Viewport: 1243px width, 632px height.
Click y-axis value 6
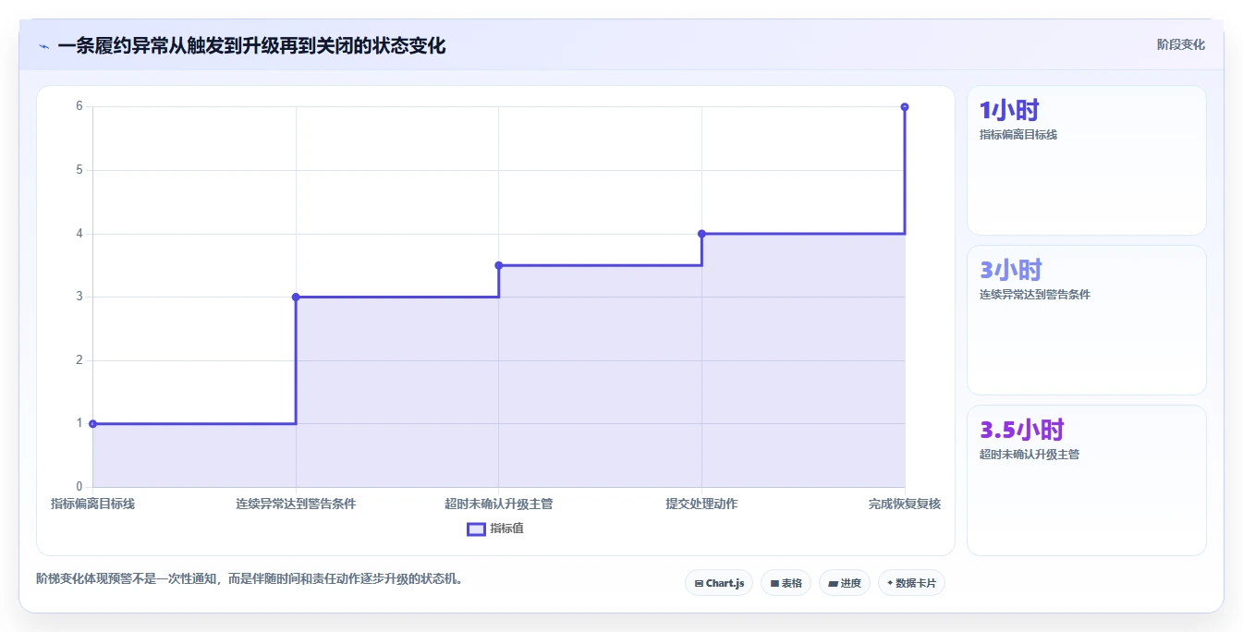(x=79, y=106)
